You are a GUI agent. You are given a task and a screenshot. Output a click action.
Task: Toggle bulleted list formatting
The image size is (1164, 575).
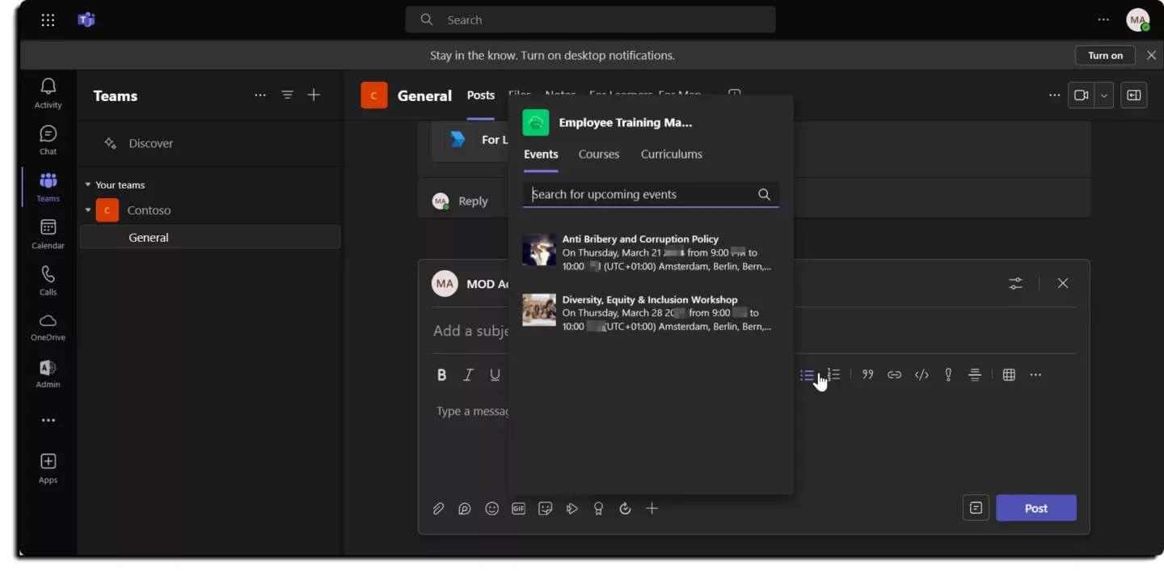click(x=807, y=374)
